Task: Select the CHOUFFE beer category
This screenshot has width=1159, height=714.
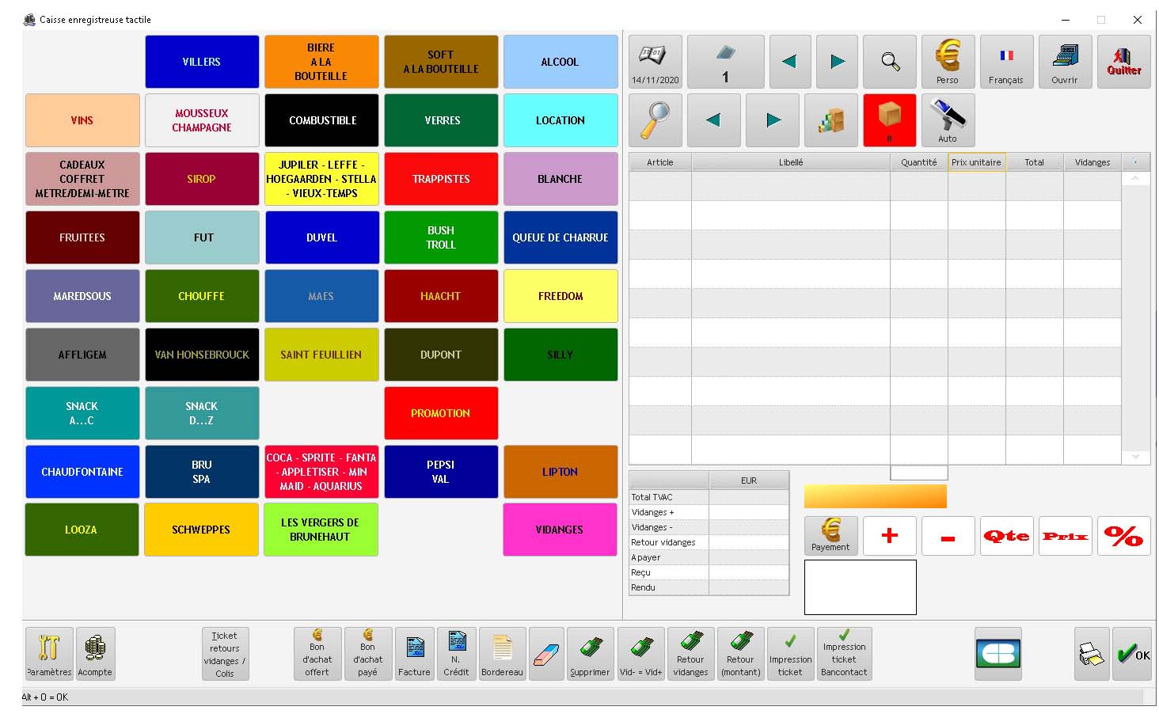Action: point(202,296)
